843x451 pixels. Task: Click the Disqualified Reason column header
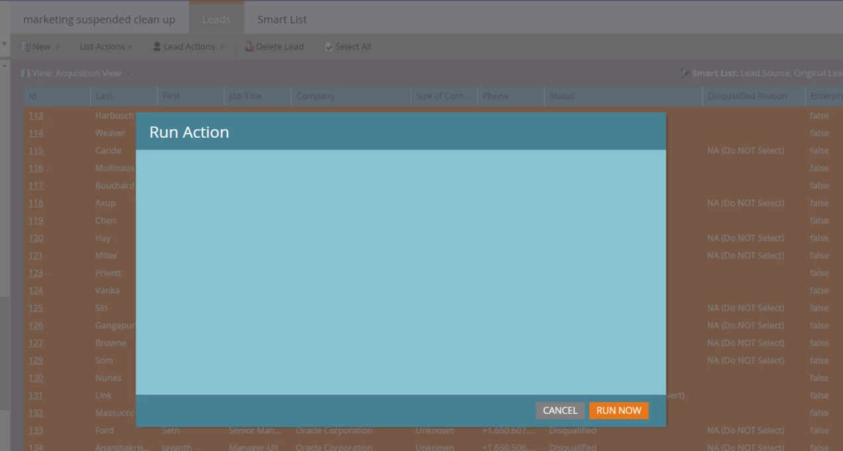click(754, 96)
